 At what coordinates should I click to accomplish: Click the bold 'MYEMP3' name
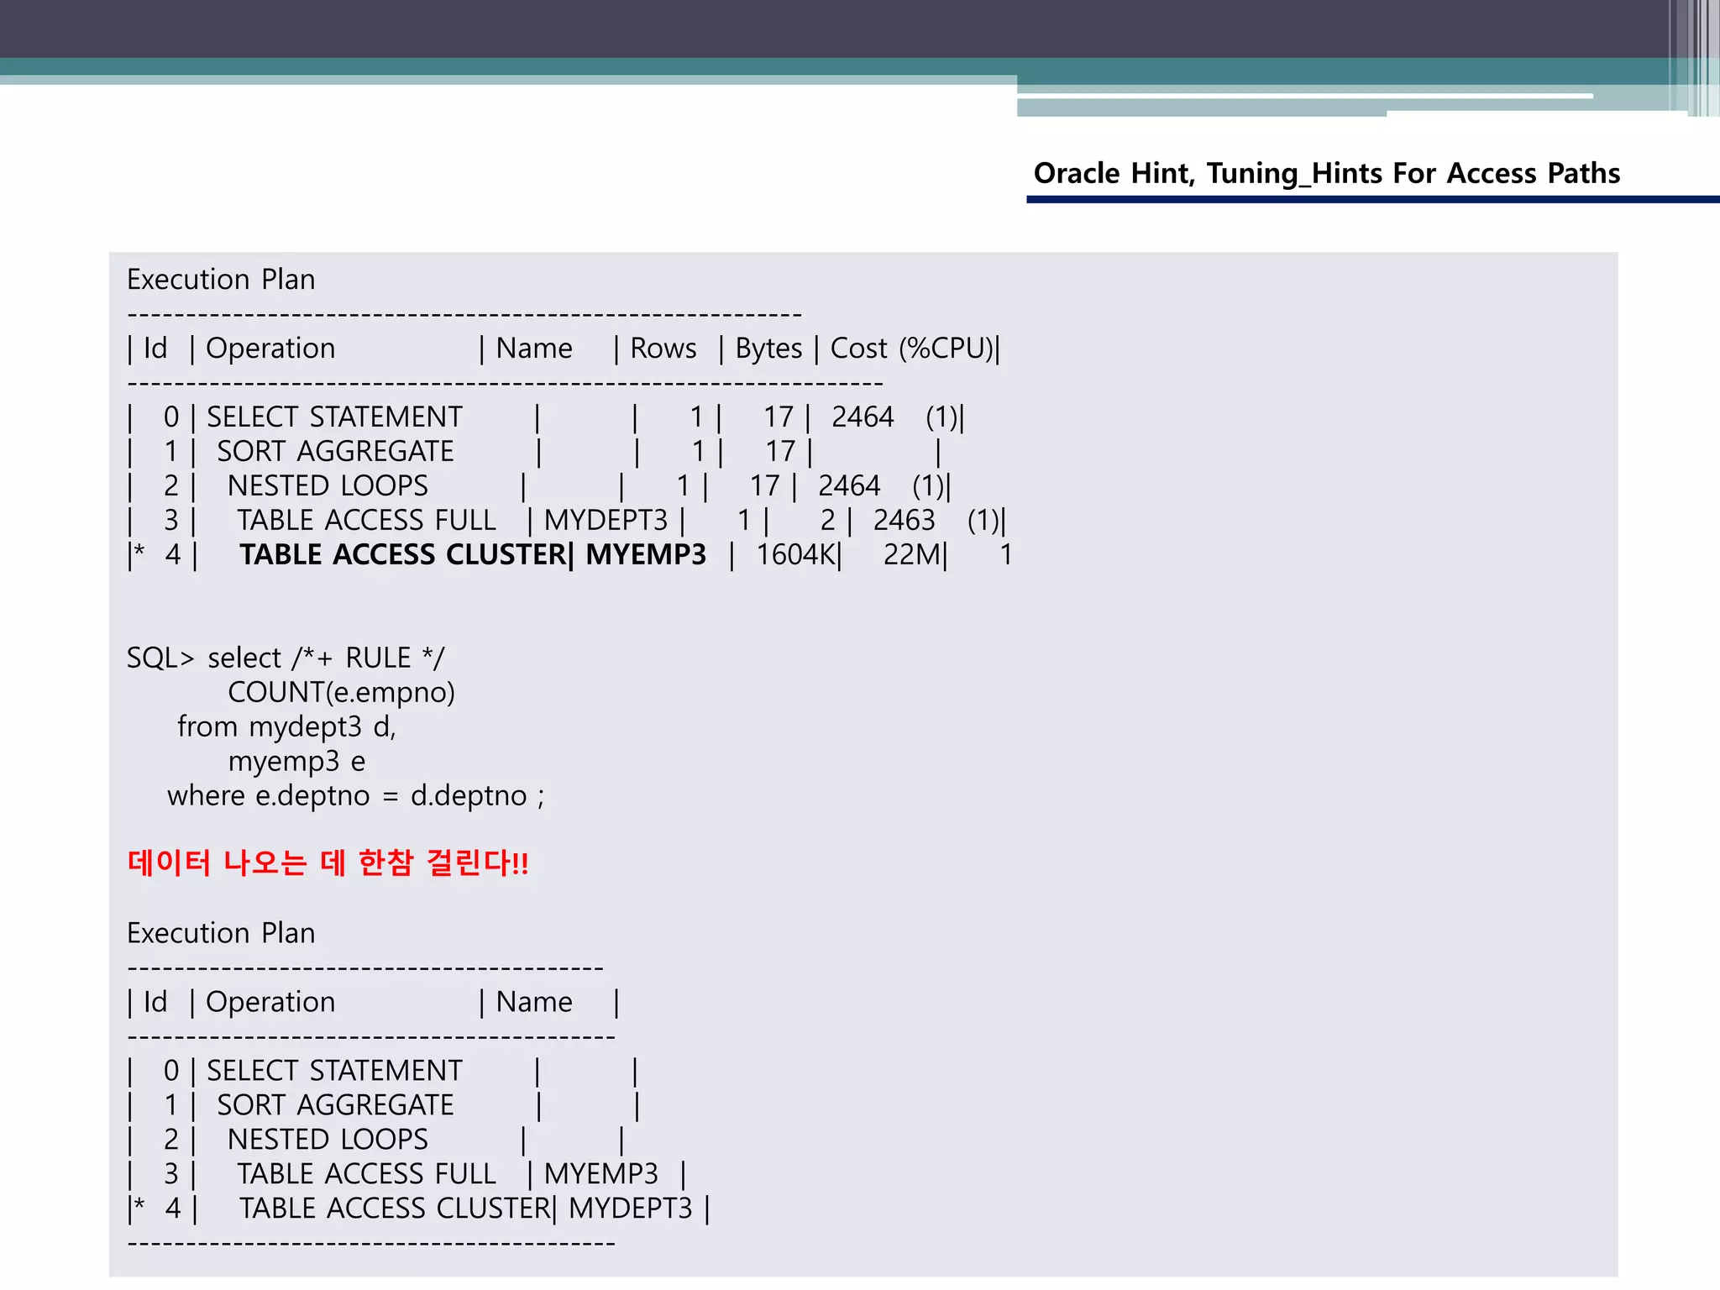pyautogui.click(x=646, y=555)
